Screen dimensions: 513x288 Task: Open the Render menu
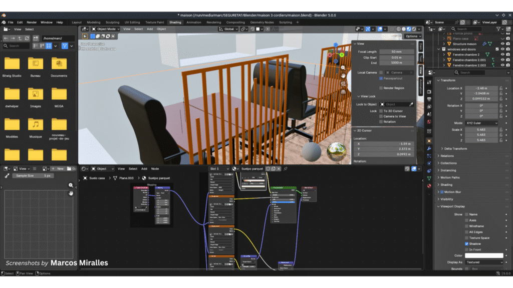[x=32, y=22]
